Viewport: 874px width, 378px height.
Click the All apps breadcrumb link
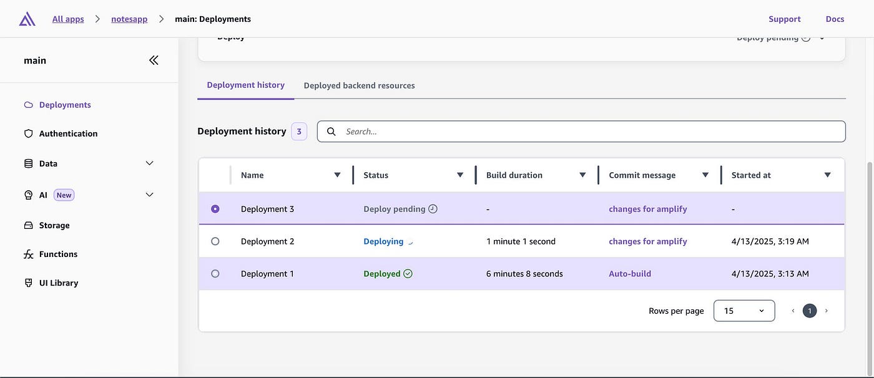coord(68,19)
